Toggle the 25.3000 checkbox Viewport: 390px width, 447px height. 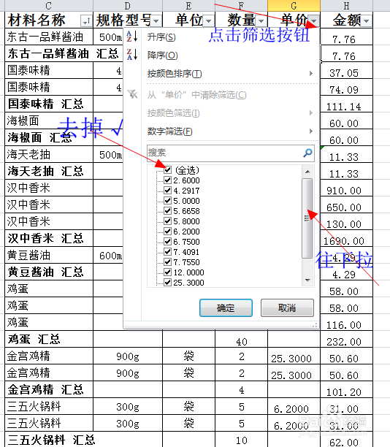pos(168,283)
